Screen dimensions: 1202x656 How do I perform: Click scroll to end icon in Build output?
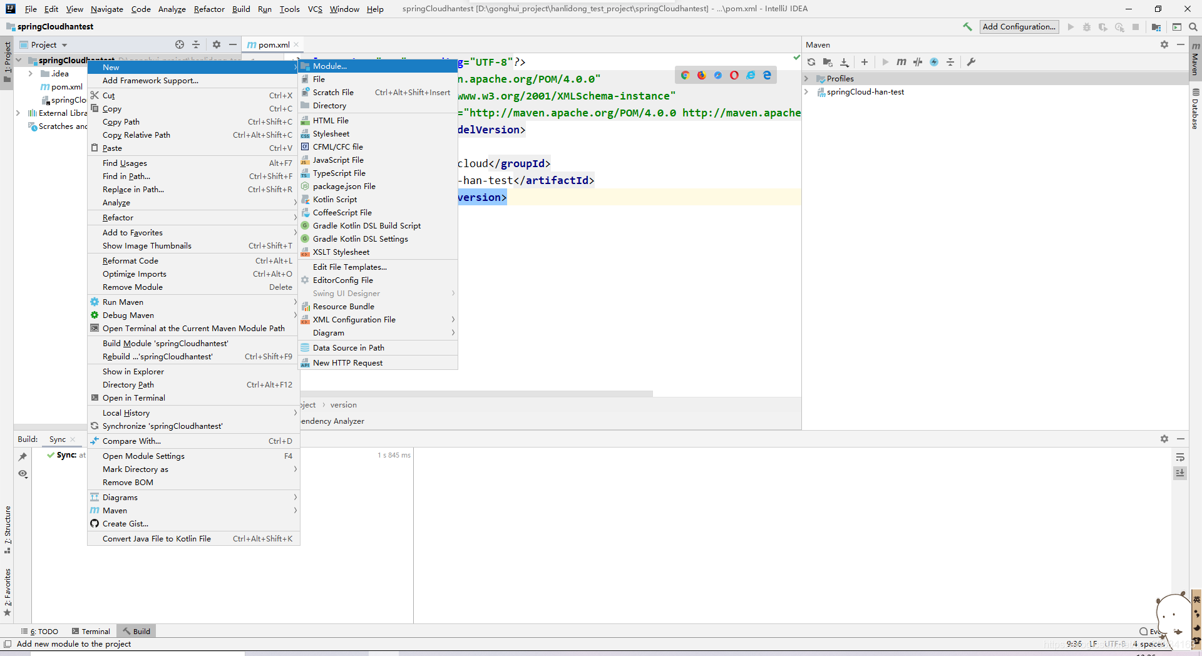tap(1180, 473)
